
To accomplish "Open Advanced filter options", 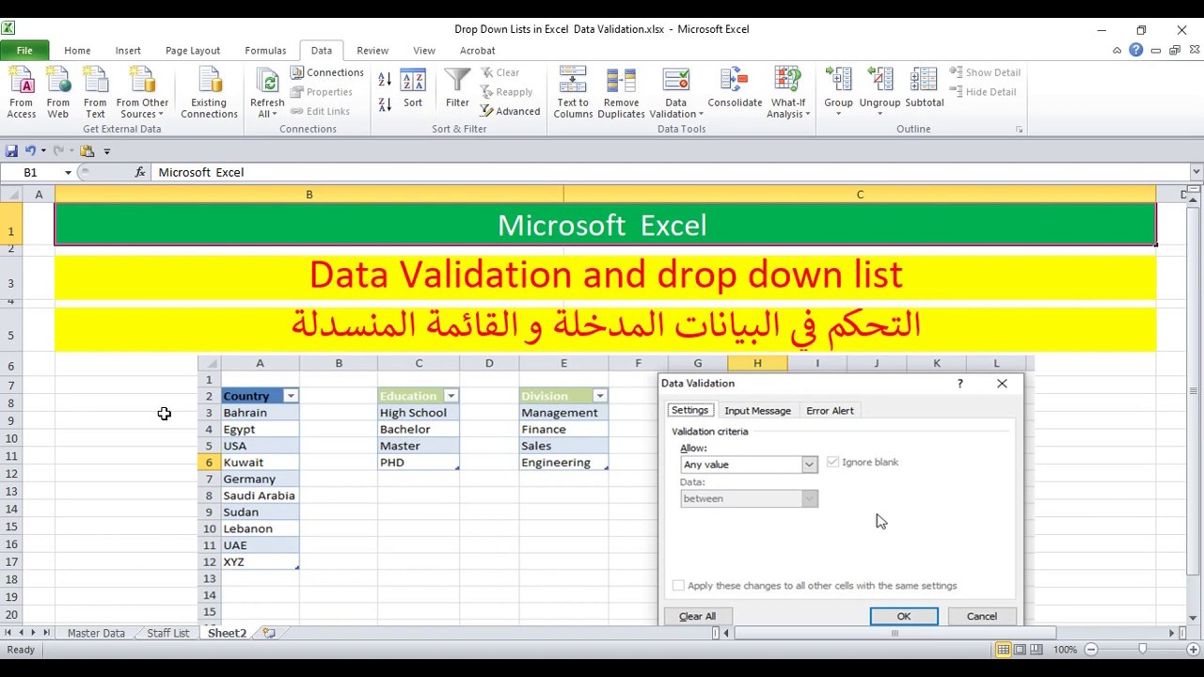I will pyautogui.click(x=510, y=111).
